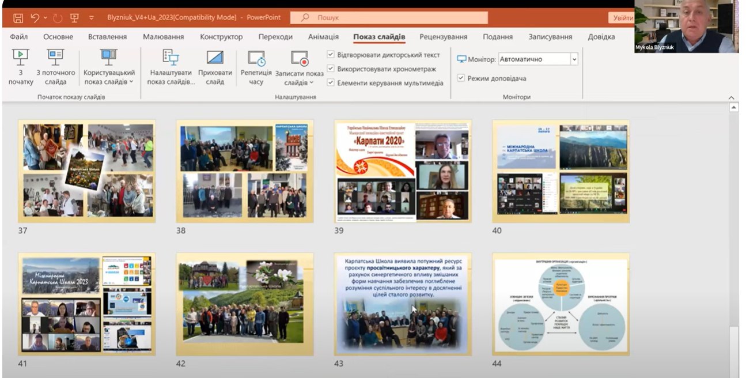Collapse the ribbon using the chevron
The image size is (746, 378).
coord(732,98)
